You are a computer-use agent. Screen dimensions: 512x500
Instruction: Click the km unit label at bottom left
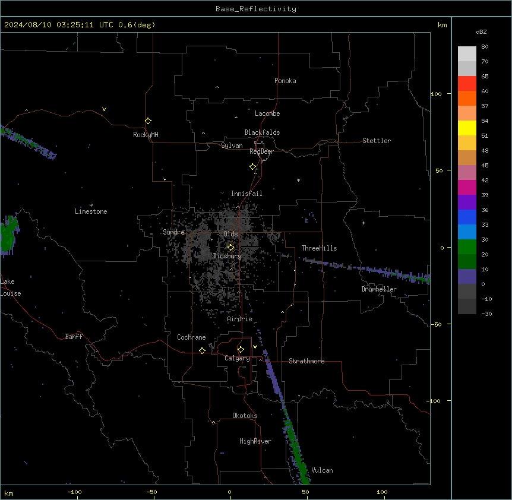coord(9,493)
